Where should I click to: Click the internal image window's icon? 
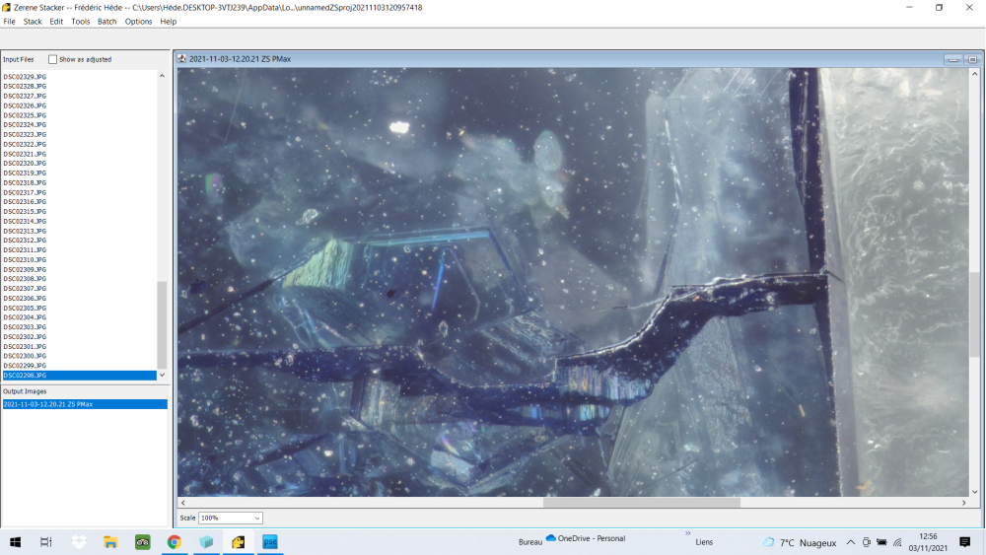182,59
